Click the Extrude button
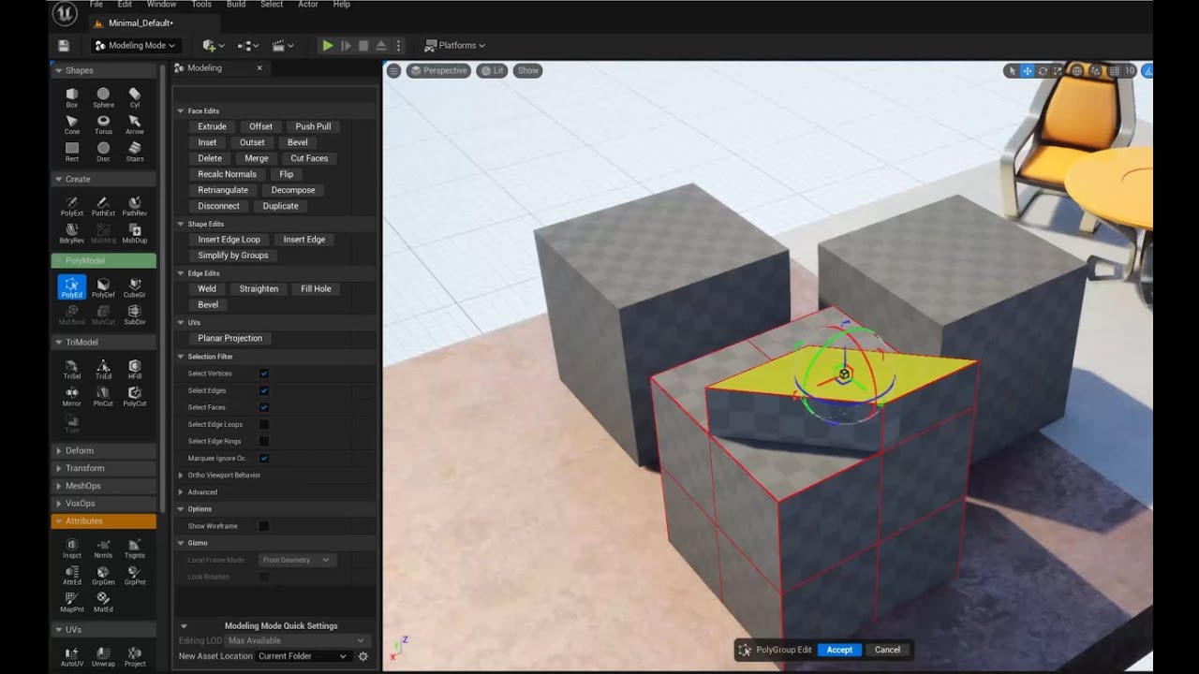 [212, 126]
